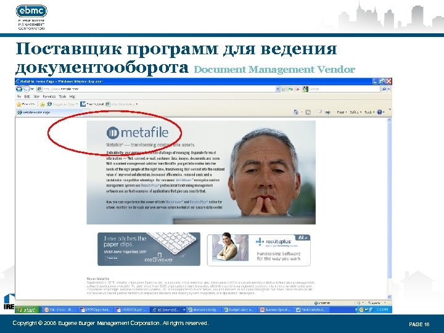
Task: Click the Internet zone indicator in status bar
Action: (x=323, y=303)
